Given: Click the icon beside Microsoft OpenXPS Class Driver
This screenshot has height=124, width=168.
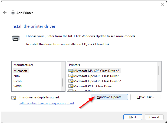Looking at the screenshot, I should (71, 76).
